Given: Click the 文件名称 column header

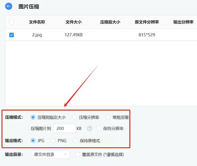Looking at the screenshot, I should tap(37, 22).
